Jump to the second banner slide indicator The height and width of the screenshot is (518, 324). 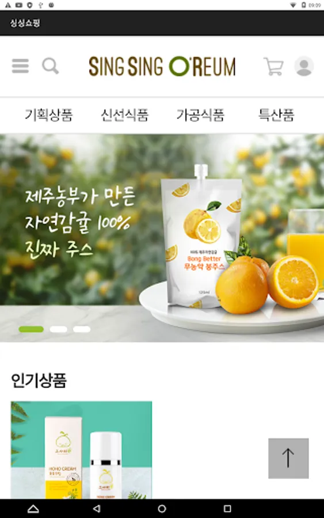[59, 329]
